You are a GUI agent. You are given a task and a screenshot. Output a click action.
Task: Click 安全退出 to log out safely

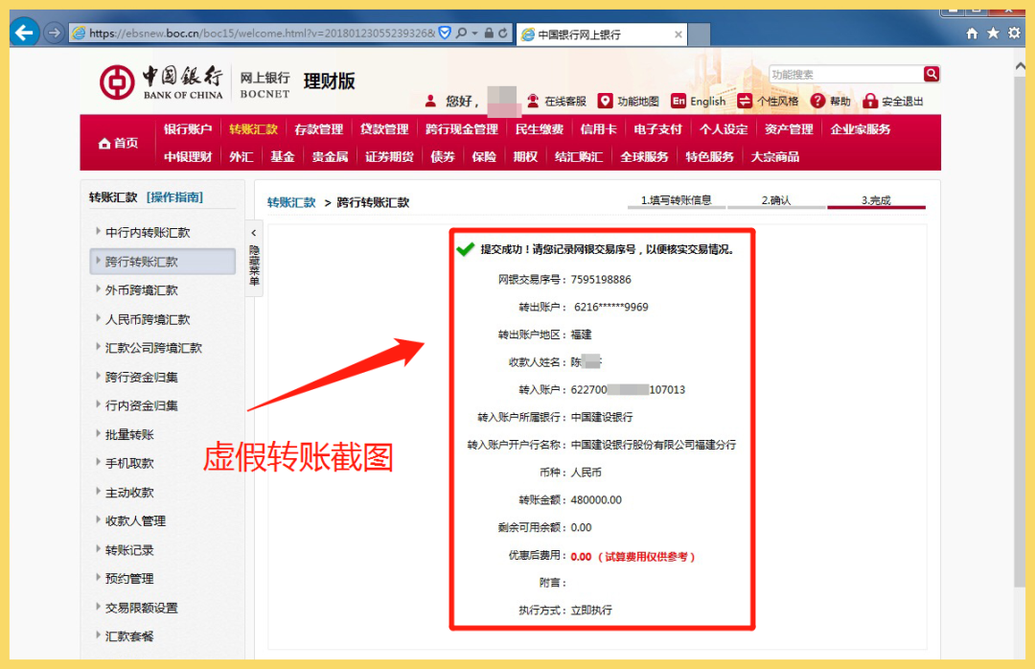point(893,101)
